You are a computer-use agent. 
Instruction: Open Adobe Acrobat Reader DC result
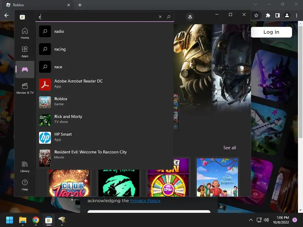(105, 84)
